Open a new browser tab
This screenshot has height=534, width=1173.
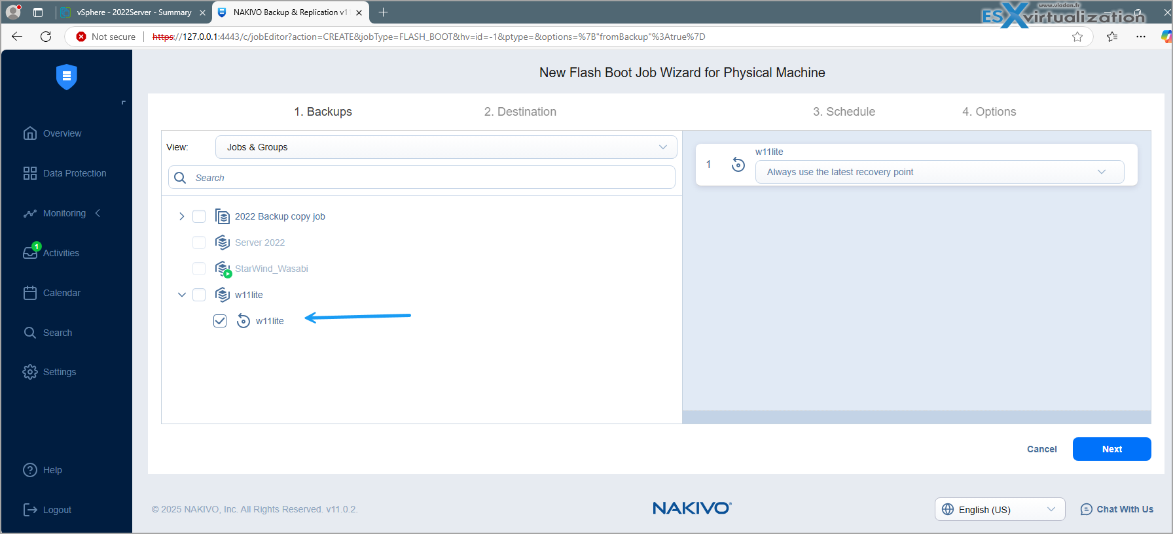[384, 12]
